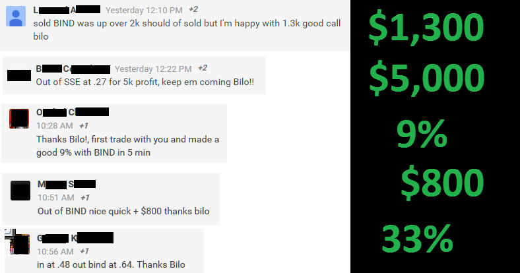This screenshot has width=520, height=273.
Task: Click the +1 on the 10:51 AM comment
Action: point(85,198)
